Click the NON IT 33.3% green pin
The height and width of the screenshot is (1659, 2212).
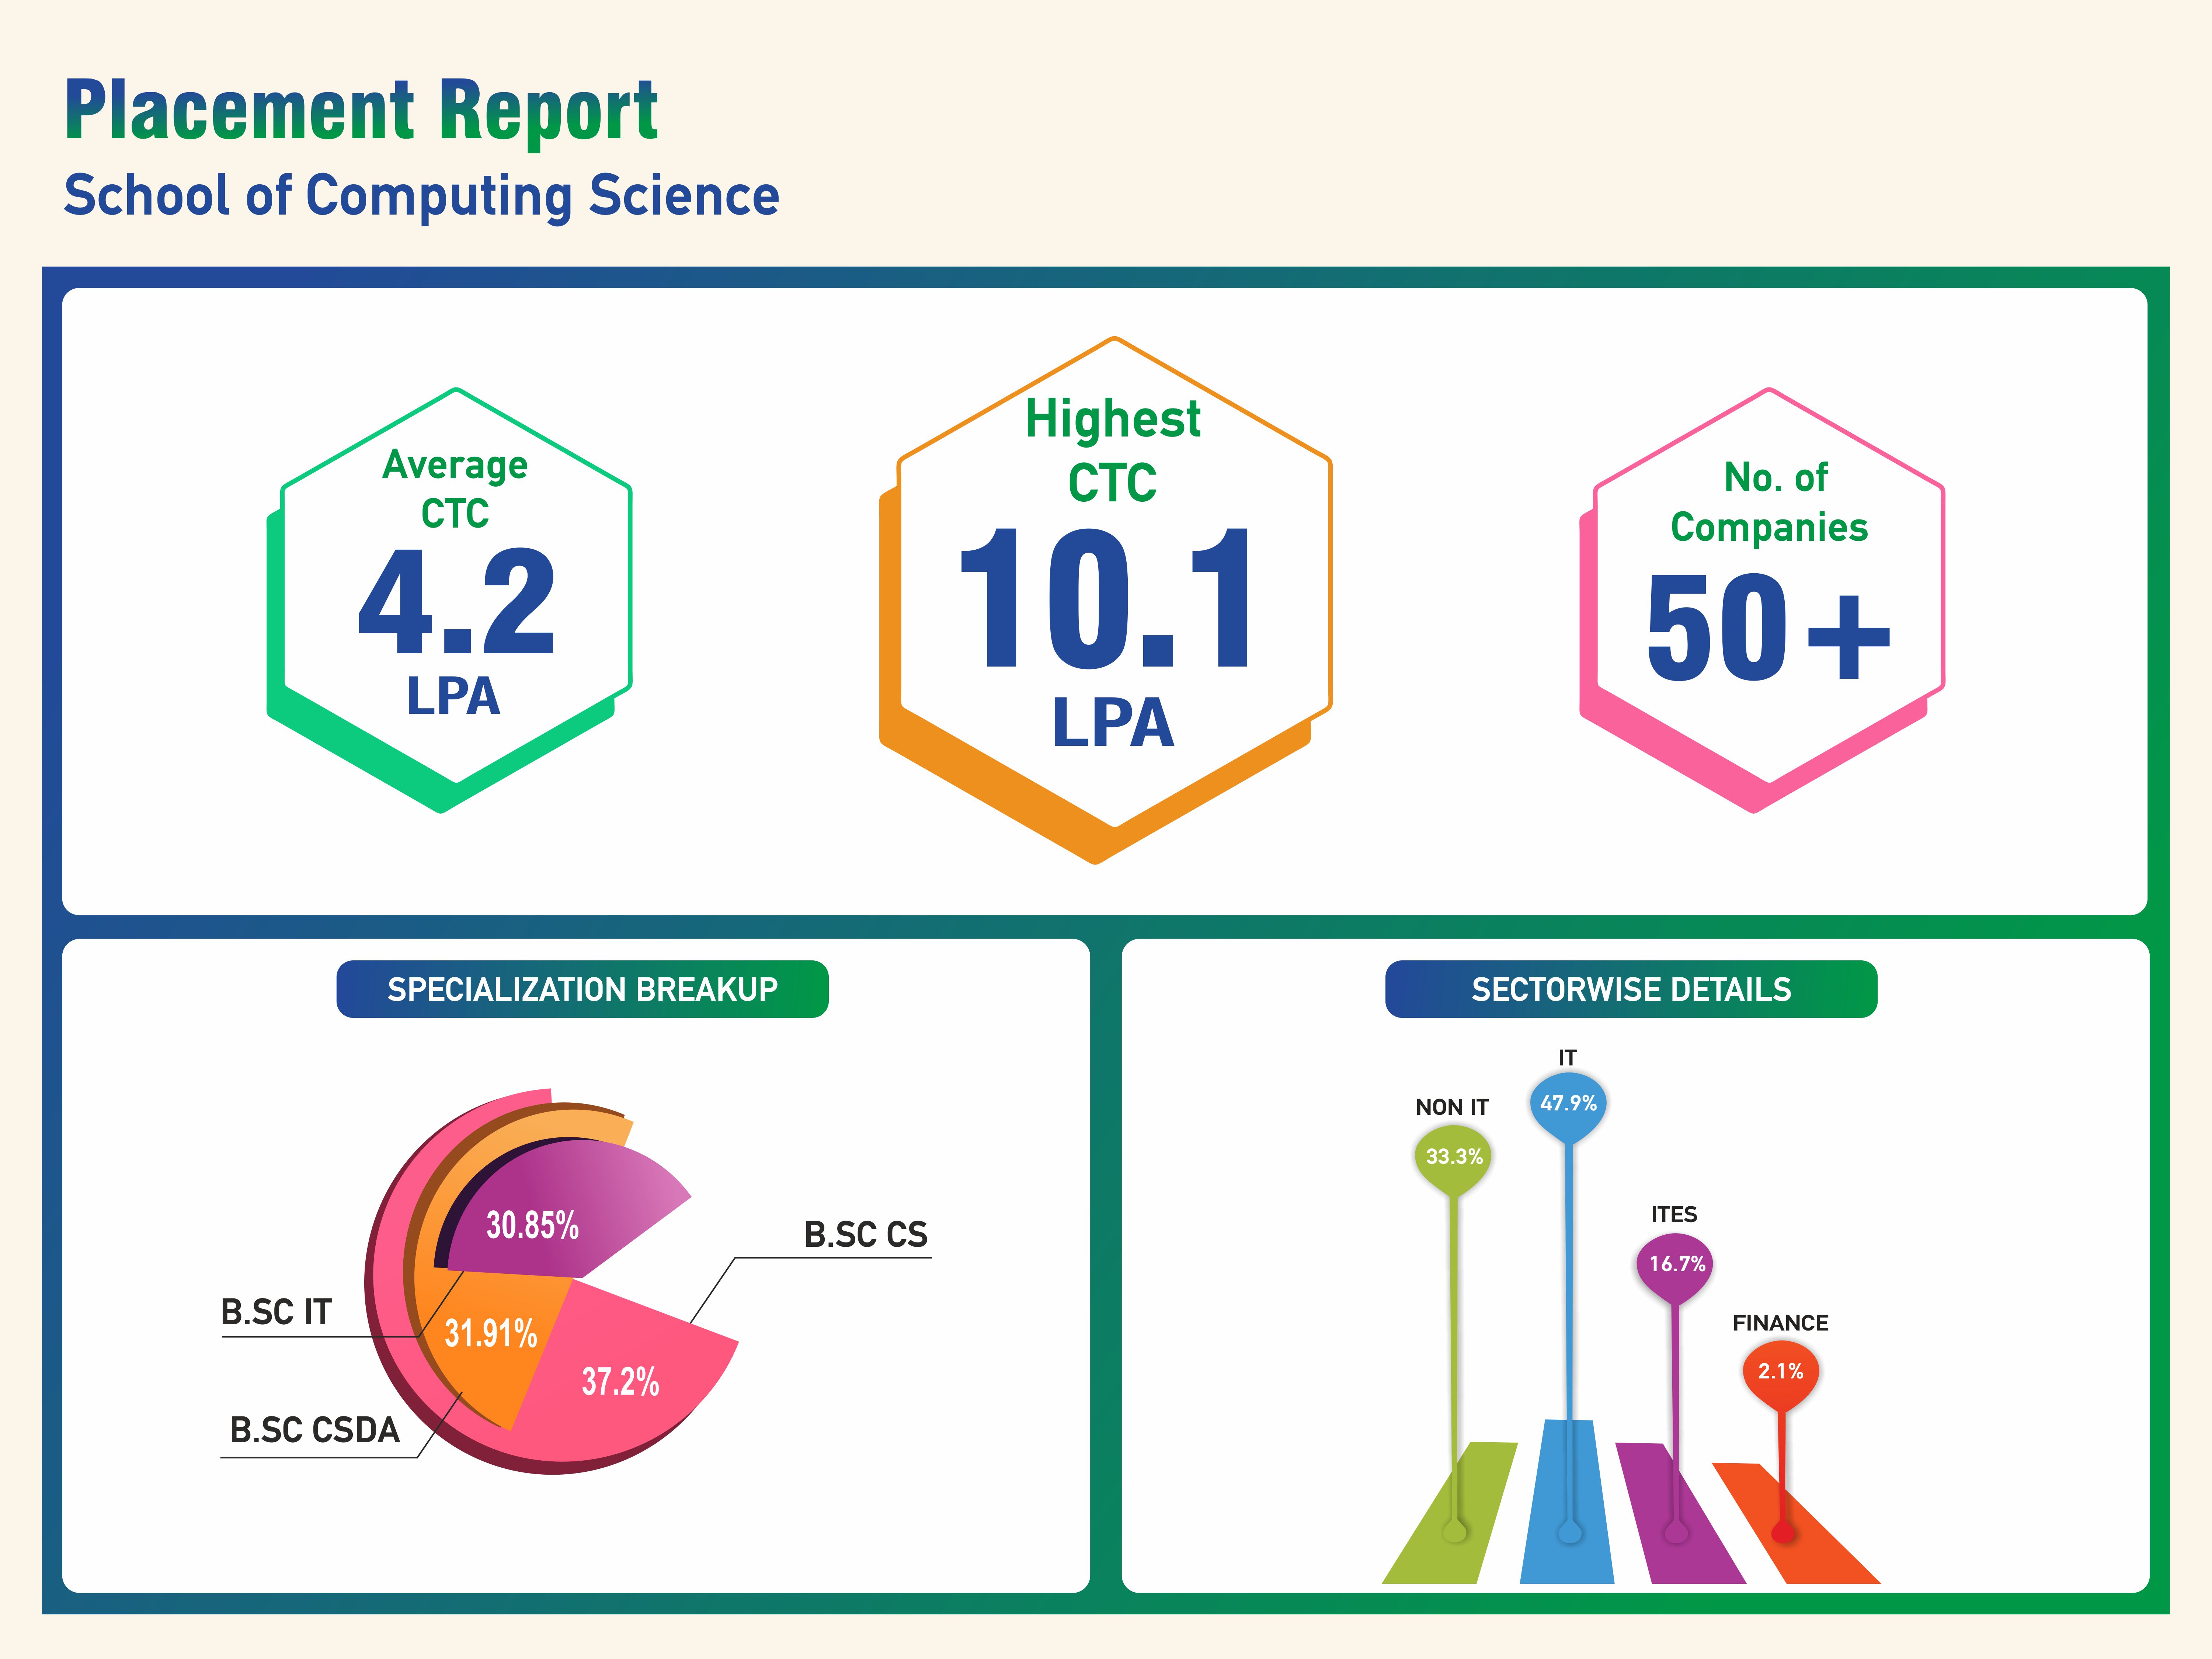coord(1453,1157)
